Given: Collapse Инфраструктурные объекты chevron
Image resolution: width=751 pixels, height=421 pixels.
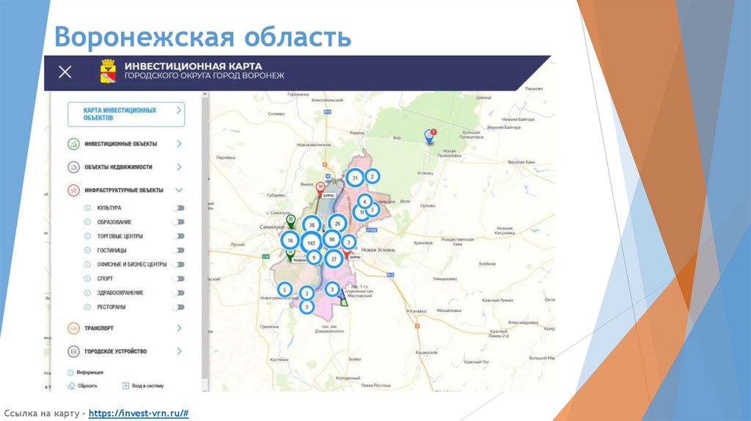Looking at the screenshot, I should (179, 190).
